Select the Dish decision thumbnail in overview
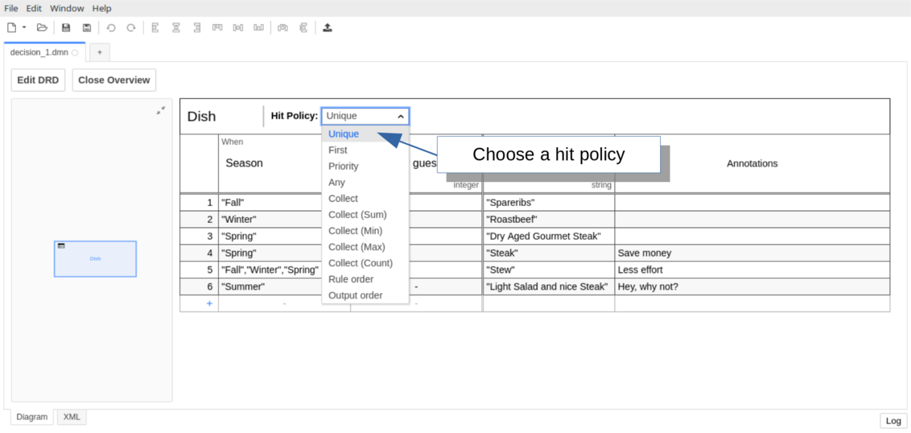 point(95,258)
